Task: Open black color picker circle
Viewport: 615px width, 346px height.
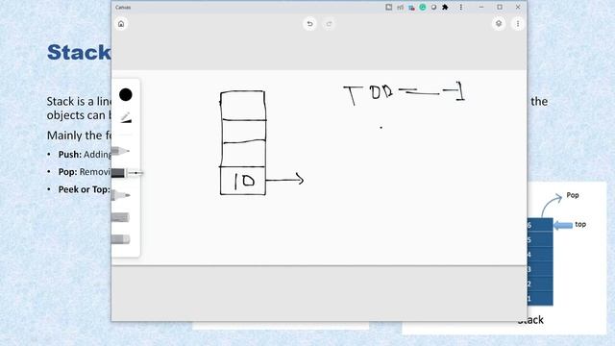Action: [x=126, y=94]
